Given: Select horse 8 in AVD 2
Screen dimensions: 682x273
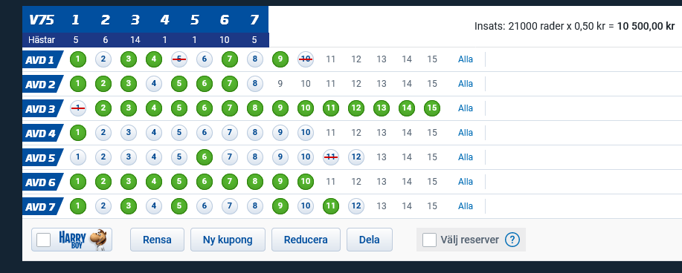Looking at the screenshot, I should click(x=255, y=84).
